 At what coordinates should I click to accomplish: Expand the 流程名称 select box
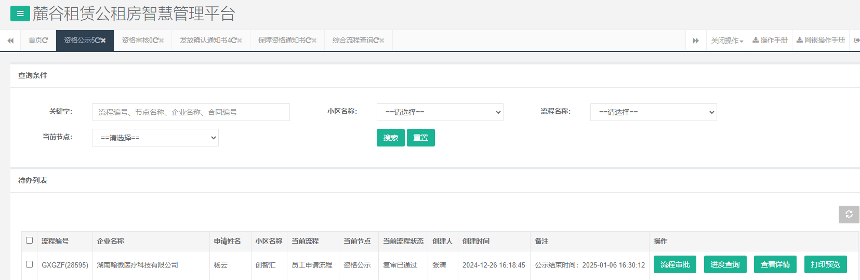(x=653, y=112)
